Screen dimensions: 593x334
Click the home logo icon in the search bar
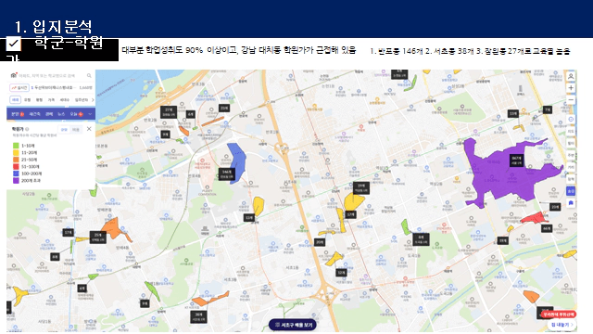pos(14,75)
